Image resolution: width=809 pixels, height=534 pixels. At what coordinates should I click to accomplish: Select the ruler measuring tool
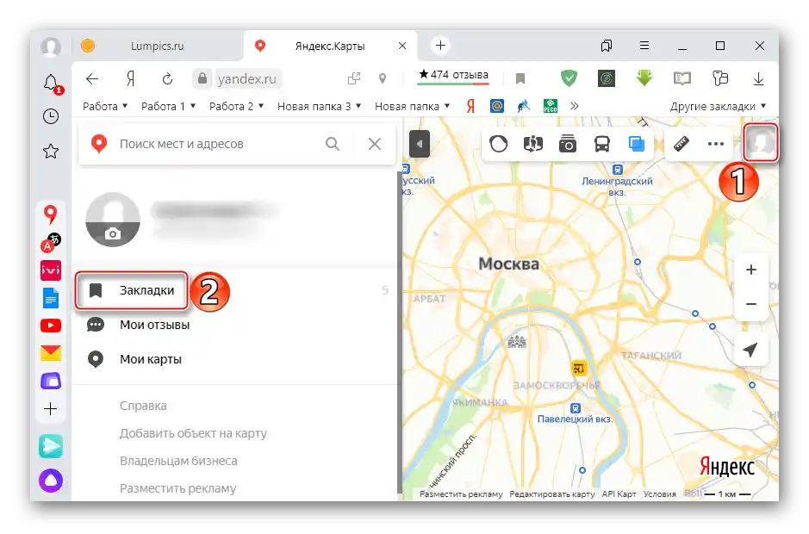681,144
